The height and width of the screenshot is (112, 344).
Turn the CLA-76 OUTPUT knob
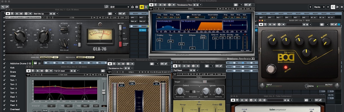click(44, 36)
